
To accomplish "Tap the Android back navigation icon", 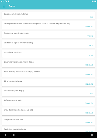I will [x=5, y=135].
